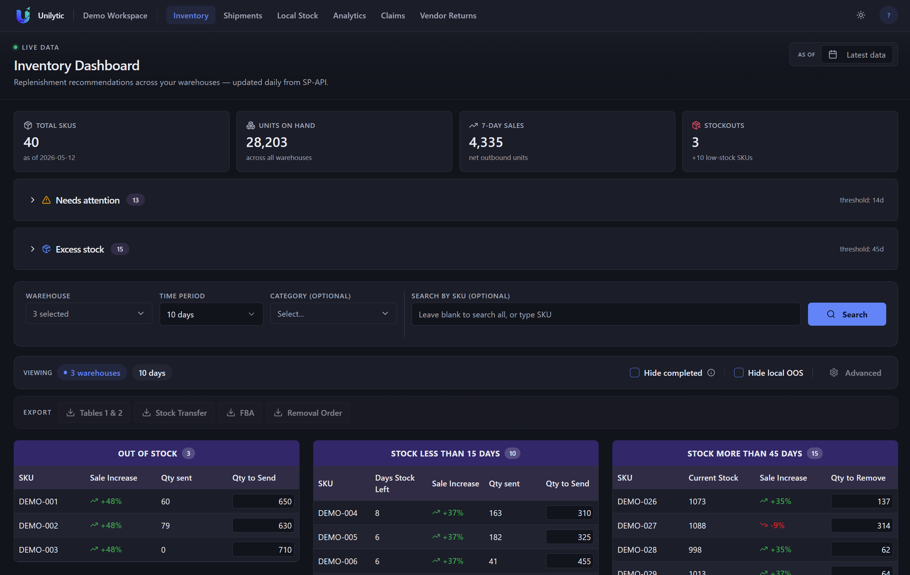The height and width of the screenshot is (575, 910).
Task: Click download icon on Removal Order
Action: tap(278, 413)
